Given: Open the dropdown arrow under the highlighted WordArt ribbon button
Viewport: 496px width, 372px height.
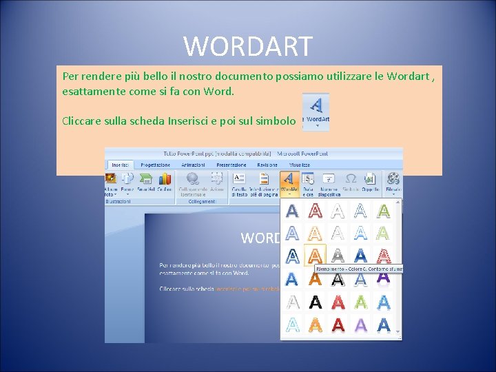Looking at the screenshot, I should pyautogui.click(x=289, y=194).
